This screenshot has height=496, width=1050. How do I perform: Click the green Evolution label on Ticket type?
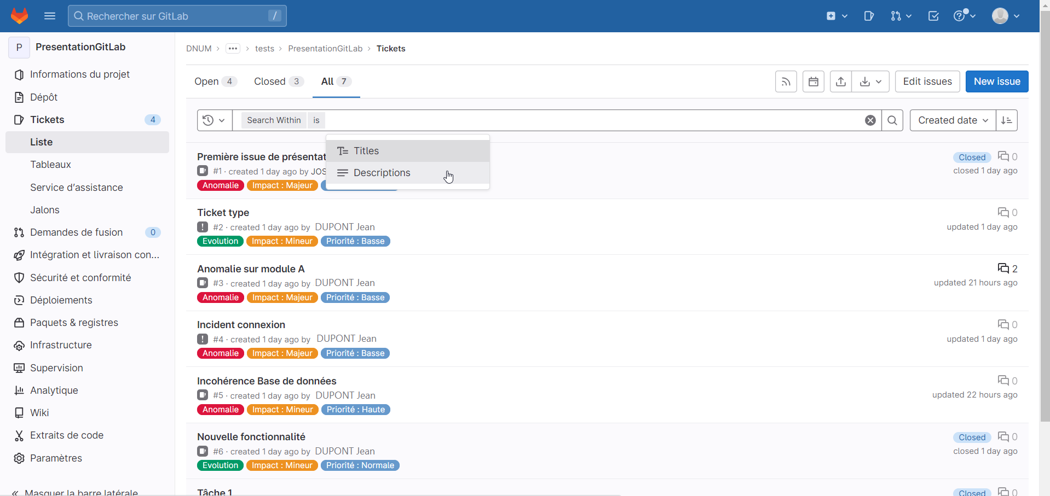point(220,241)
